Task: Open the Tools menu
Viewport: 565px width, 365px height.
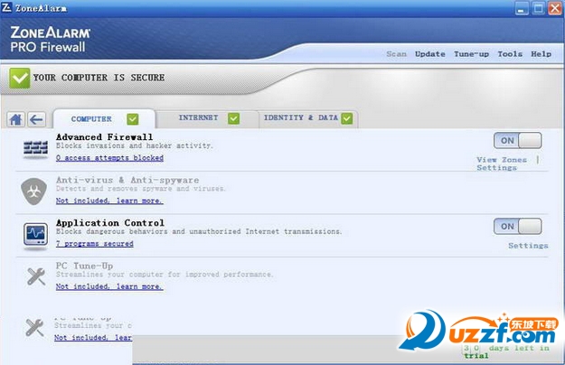Action: coord(510,54)
